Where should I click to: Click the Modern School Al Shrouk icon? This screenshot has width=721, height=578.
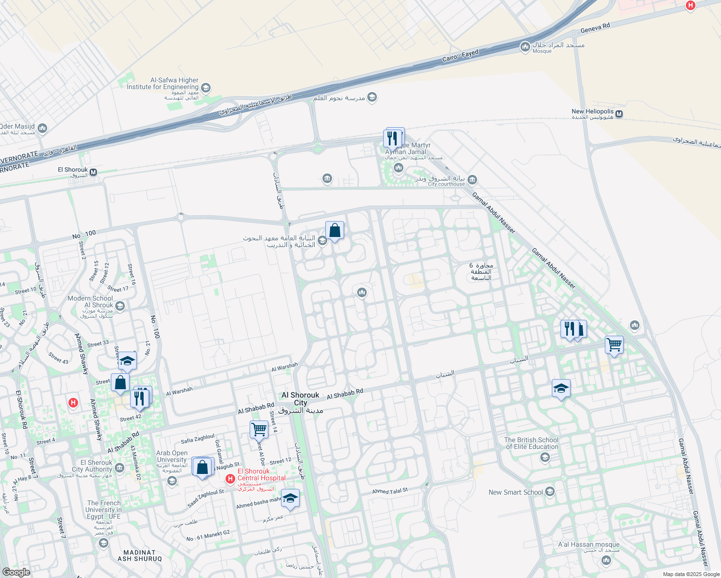pyautogui.click(x=120, y=306)
